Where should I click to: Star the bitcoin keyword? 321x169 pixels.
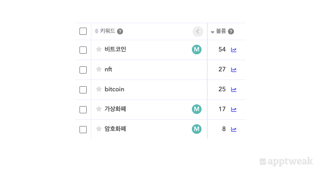coord(99,89)
